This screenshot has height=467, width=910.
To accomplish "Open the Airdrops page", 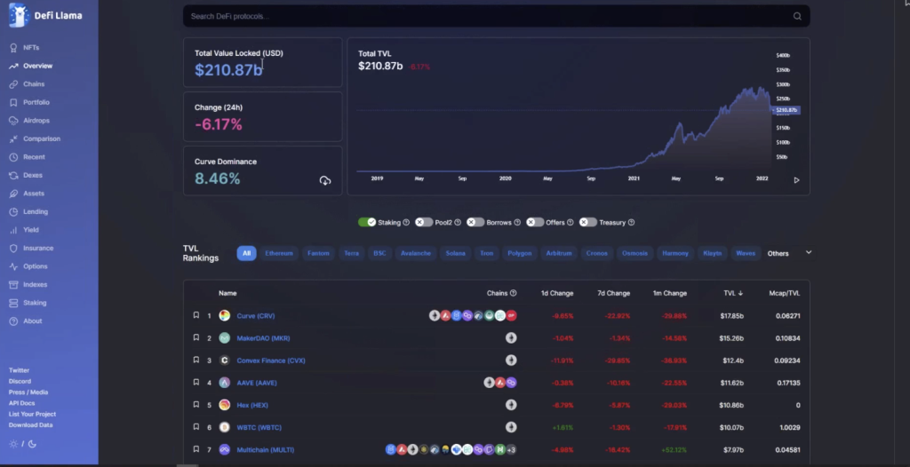I will pyautogui.click(x=36, y=121).
